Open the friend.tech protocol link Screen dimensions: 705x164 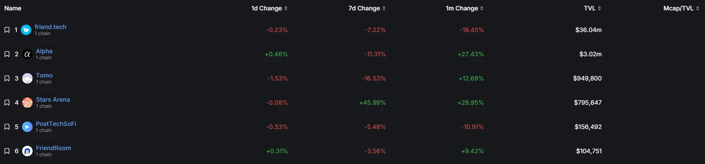[x=50, y=27]
